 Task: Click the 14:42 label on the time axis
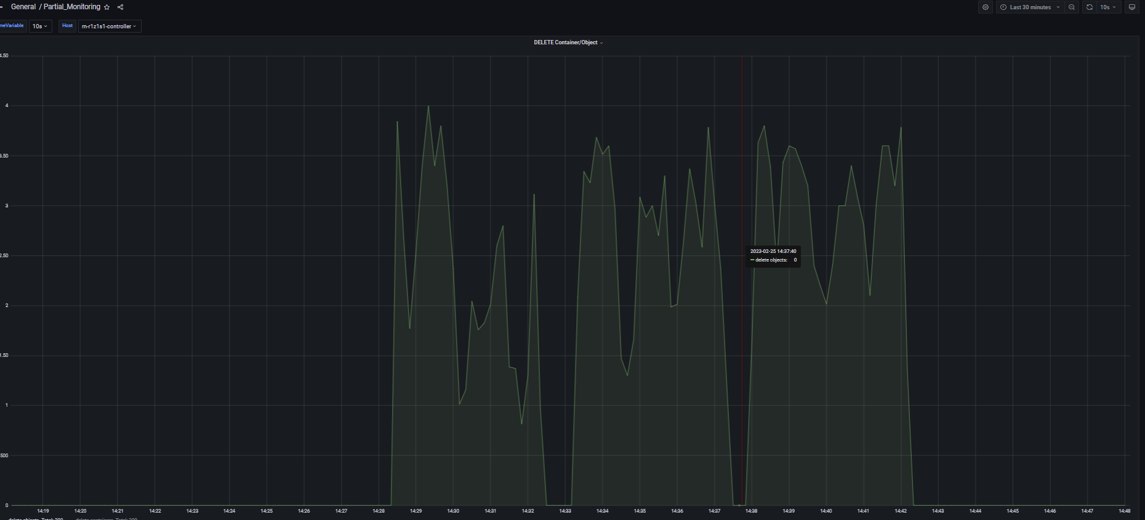(x=900, y=511)
